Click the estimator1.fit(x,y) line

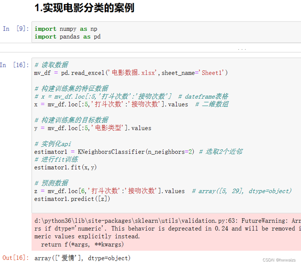tap(65, 167)
